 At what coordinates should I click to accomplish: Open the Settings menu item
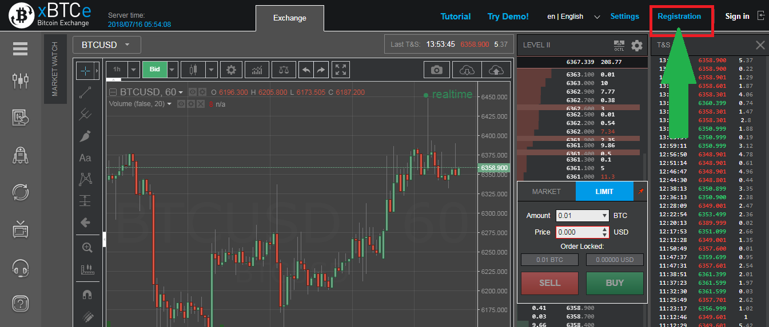tap(624, 17)
